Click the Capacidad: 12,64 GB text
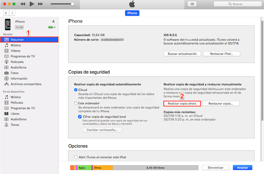This screenshot has width=264, height=174. [x=89, y=35]
